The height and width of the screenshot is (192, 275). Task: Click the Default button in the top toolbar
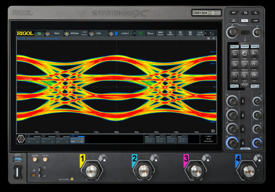click(x=150, y=33)
